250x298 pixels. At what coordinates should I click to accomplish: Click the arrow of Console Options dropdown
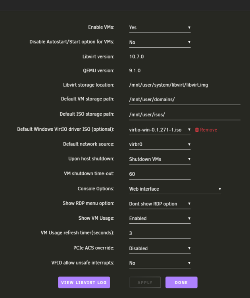tap(219, 189)
